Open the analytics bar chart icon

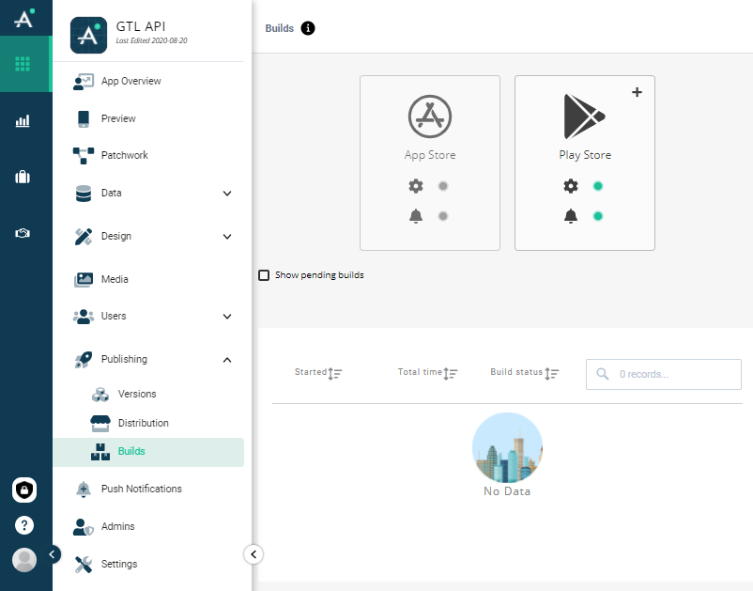[23, 120]
